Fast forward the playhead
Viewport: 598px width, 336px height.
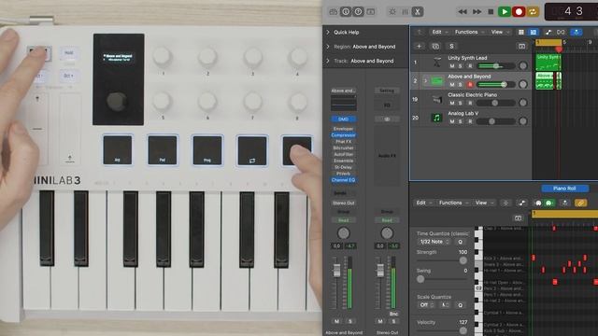click(x=477, y=12)
